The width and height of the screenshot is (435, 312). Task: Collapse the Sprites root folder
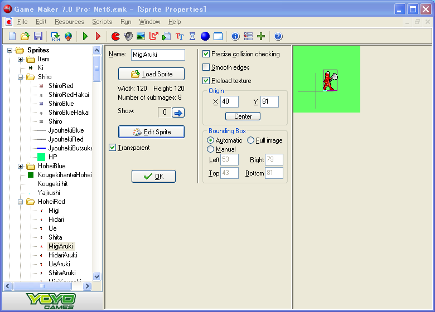coord(9,51)
